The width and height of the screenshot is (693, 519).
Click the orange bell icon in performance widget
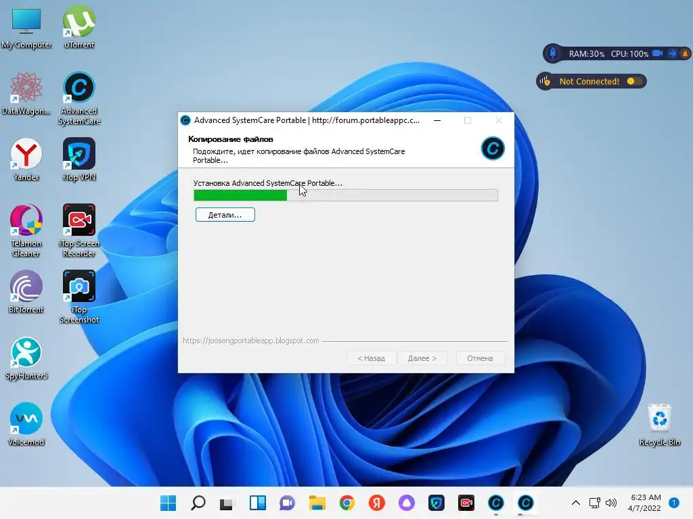pos(685,54)
